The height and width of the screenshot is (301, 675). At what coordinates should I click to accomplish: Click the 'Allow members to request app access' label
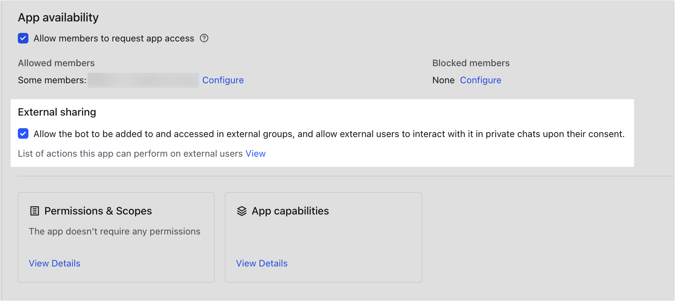coord(114,39)
